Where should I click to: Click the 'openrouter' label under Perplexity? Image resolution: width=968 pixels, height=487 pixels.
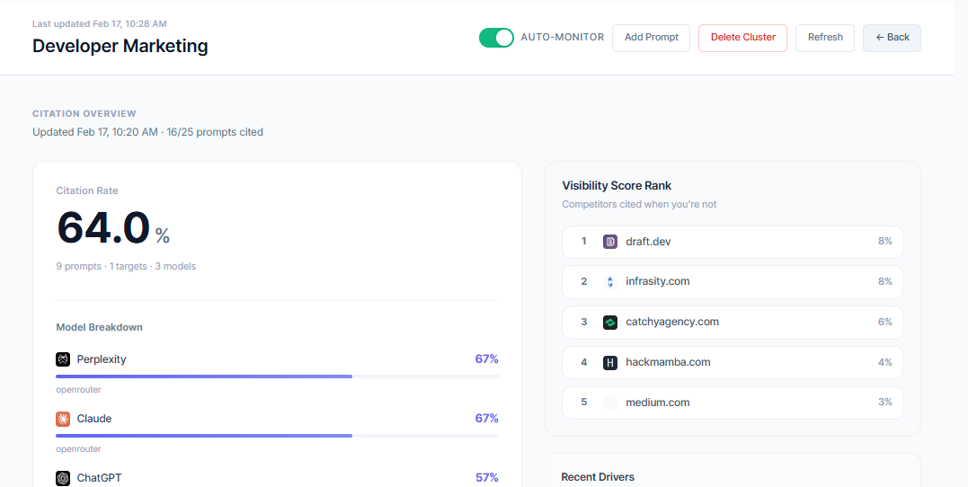coord(78,389)
